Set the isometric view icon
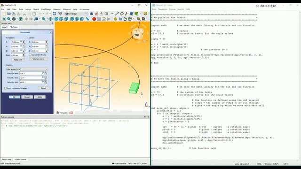The height and width of the screenshot is (169, 301). (x=50, y=19)
